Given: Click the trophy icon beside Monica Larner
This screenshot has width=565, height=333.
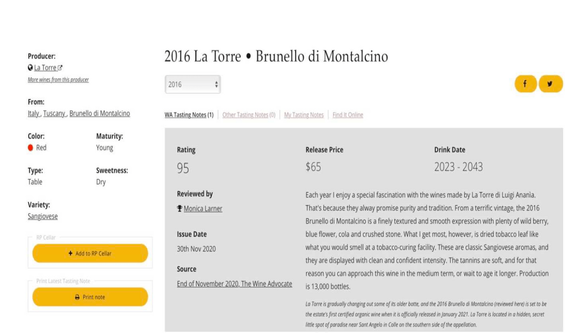Looking at the screenshot, I should point(179,208).
